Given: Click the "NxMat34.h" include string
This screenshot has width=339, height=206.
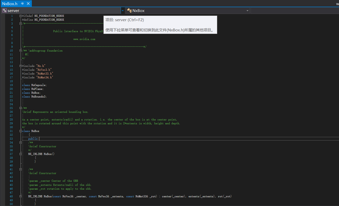Looking at the screenshot, I should click(45, 77).
